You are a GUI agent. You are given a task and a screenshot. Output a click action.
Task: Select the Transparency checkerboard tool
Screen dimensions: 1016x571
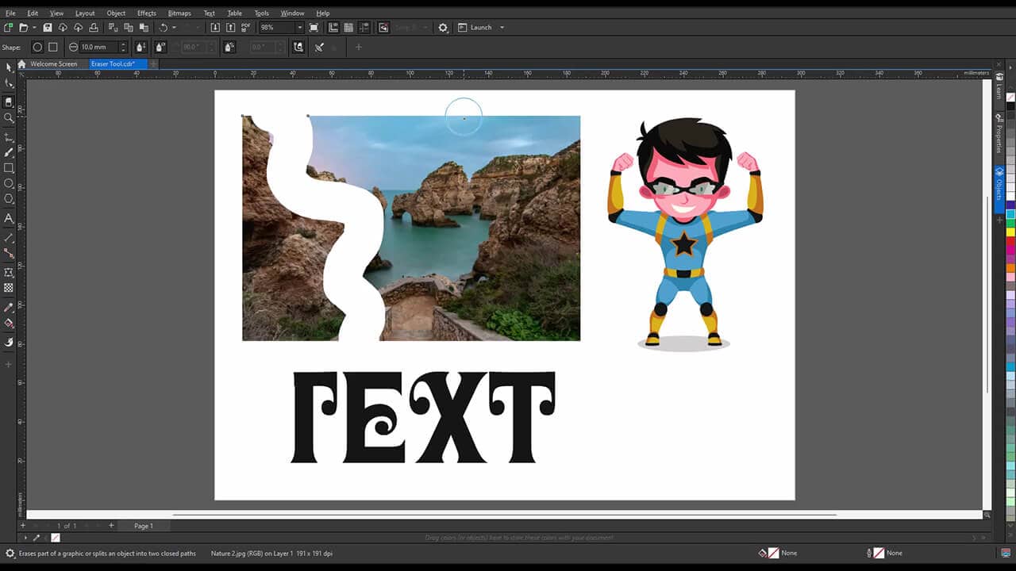[9, 288]
